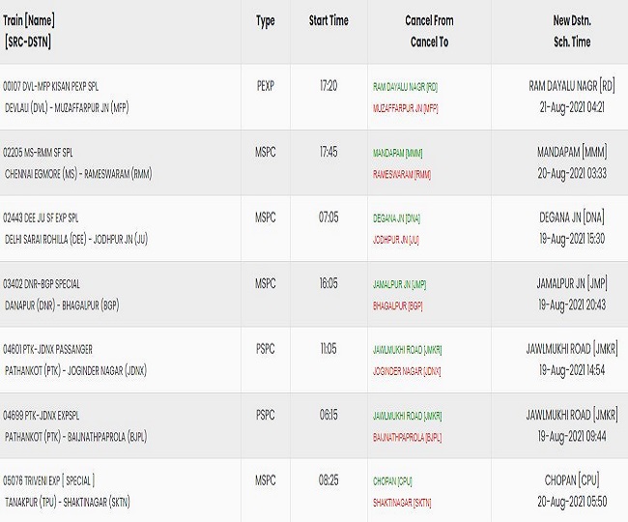Select the DEGANA JN [DNA] new destination cell

pos(572,217)
